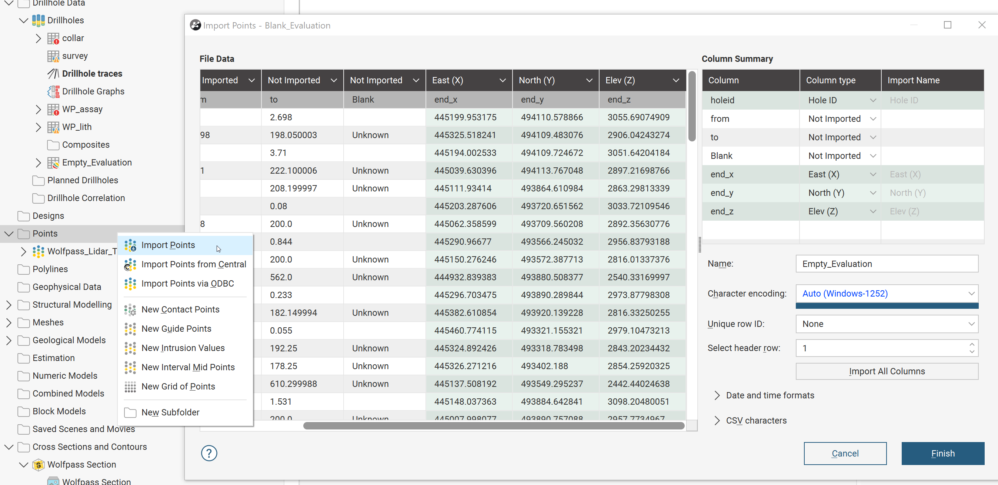Expand the CSV characters section
The width and height of the screenshot is (998, 485).
(x=717, y=420)
